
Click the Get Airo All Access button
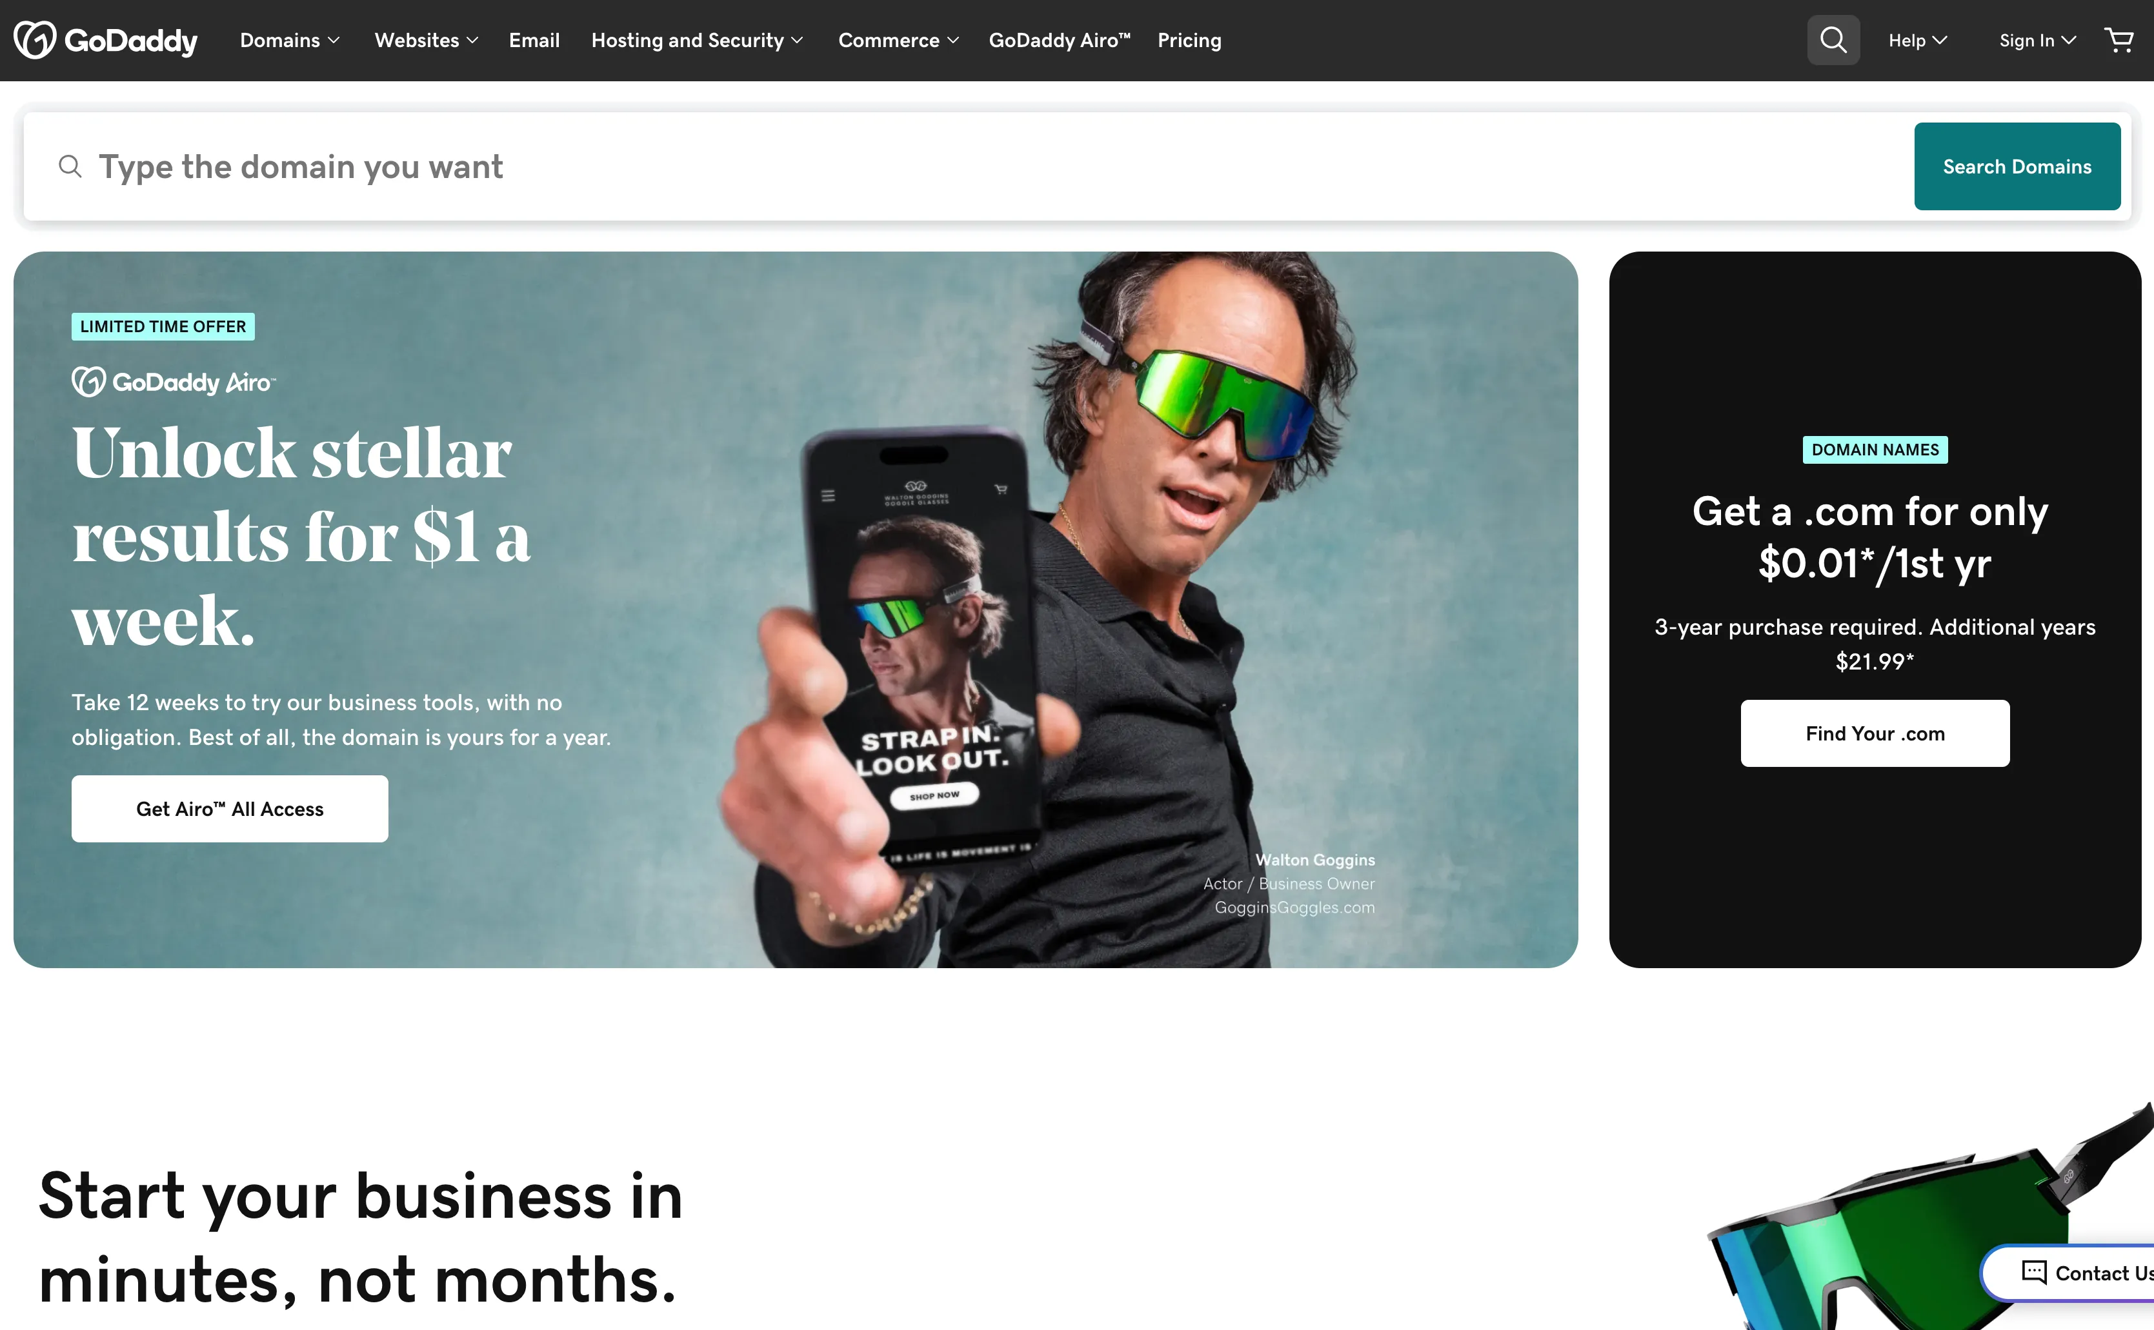click(230, 808)
